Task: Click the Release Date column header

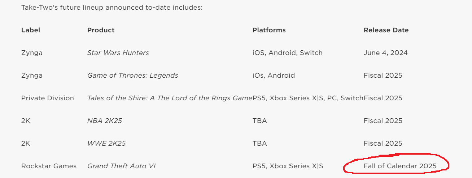Action: point(386,30)
